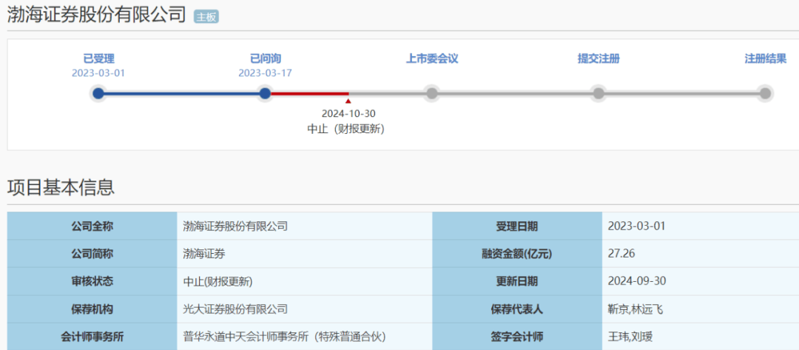Select the 注册结果 stage label
The width and height of the screenshot is (799, 350).
coord(765,58)
